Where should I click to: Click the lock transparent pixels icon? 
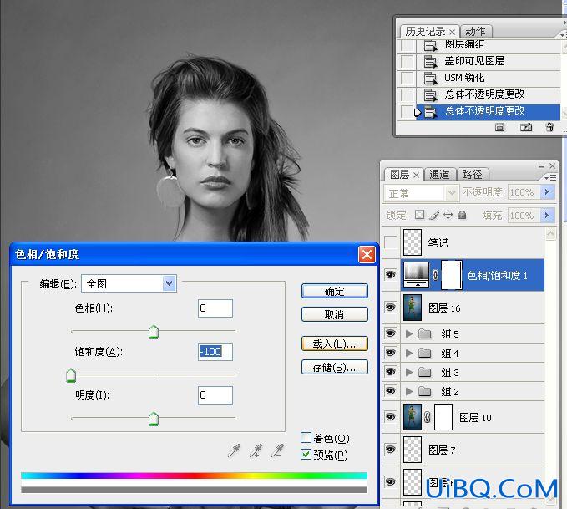tap(419, 215)
